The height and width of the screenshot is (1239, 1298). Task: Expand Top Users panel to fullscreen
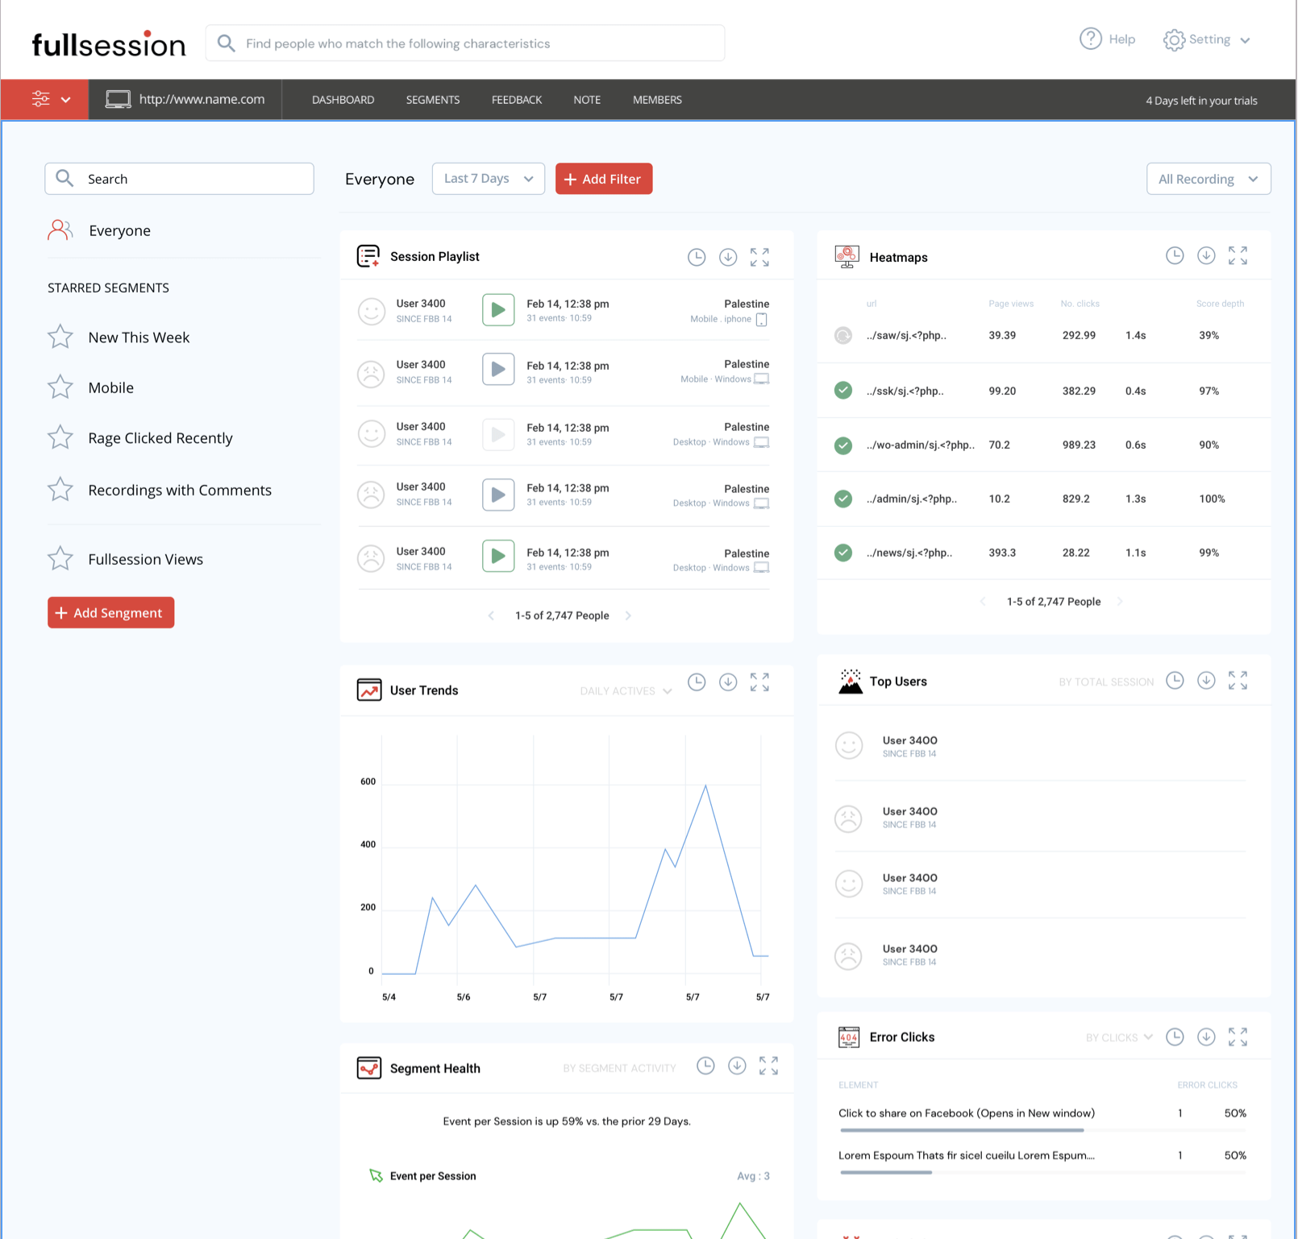(x=1238, y=681)
